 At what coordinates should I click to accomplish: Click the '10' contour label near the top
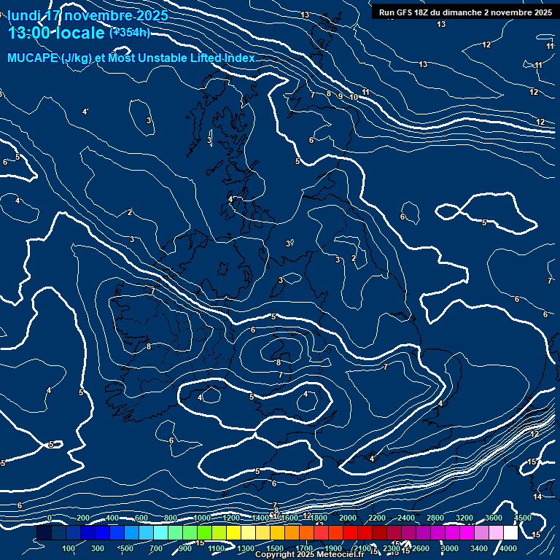[354, 97]
